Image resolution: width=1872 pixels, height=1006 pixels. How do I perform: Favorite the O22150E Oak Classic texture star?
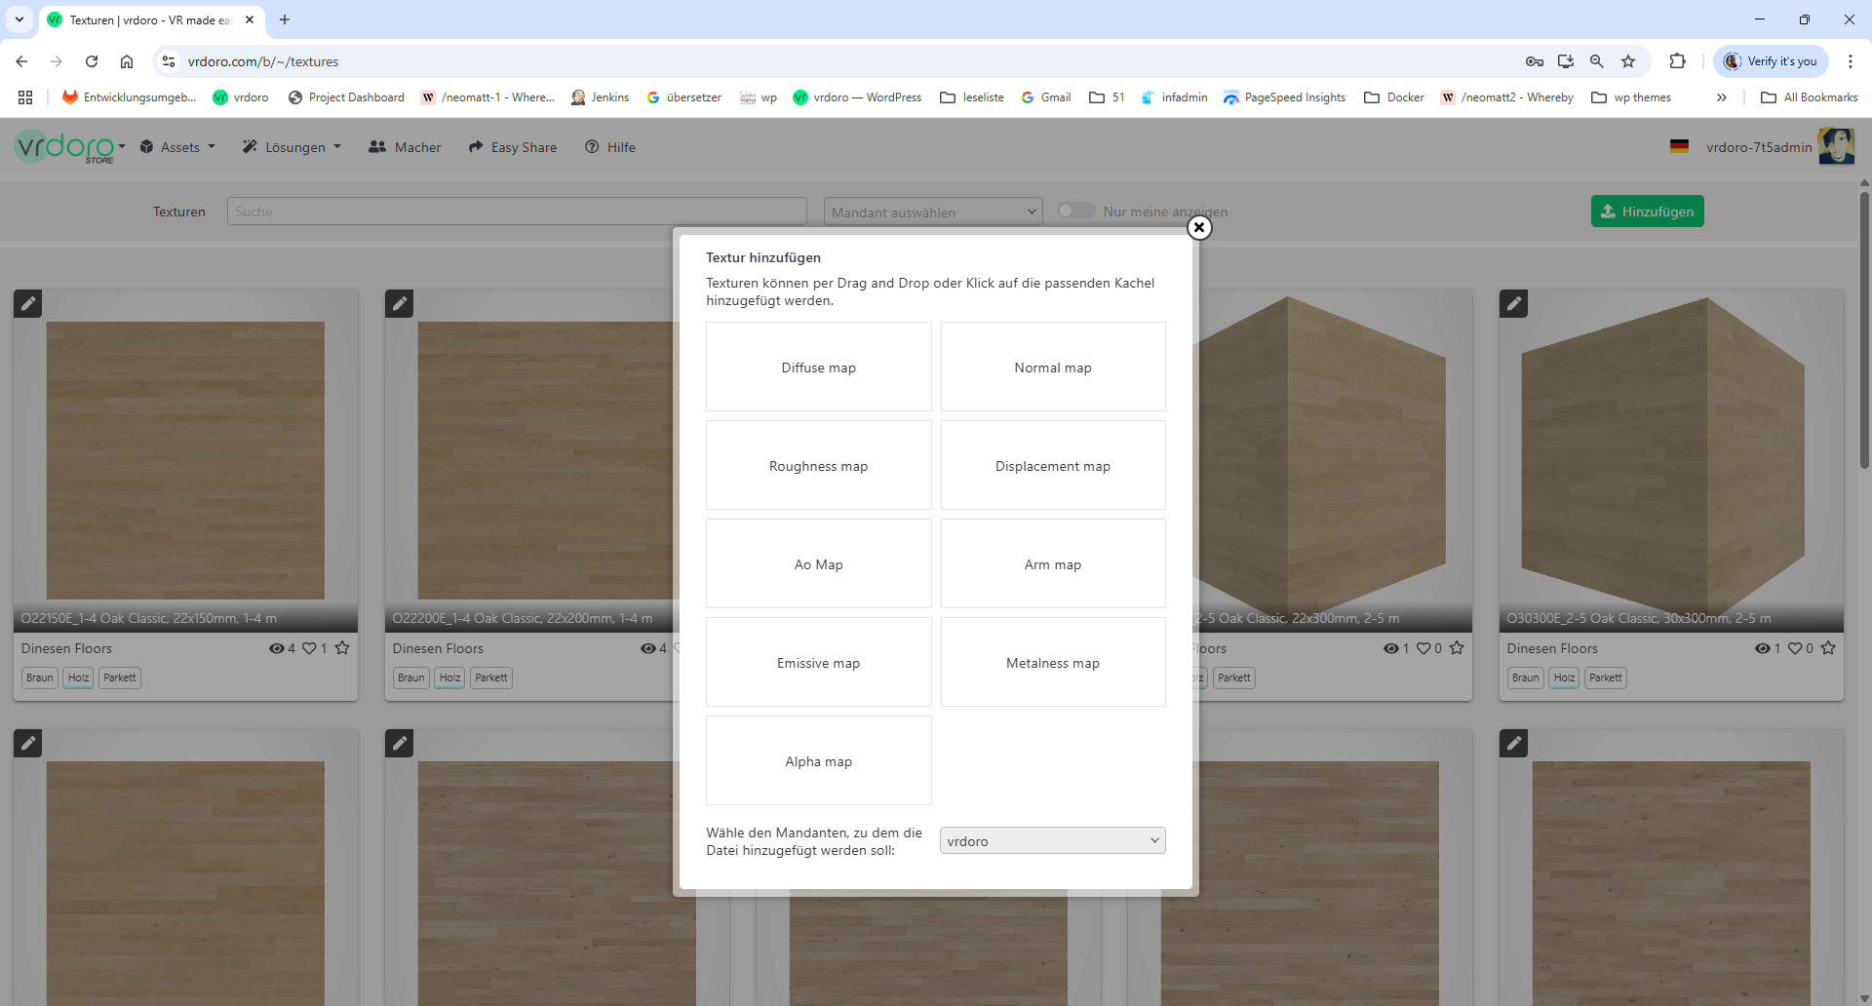click(342, 648)
